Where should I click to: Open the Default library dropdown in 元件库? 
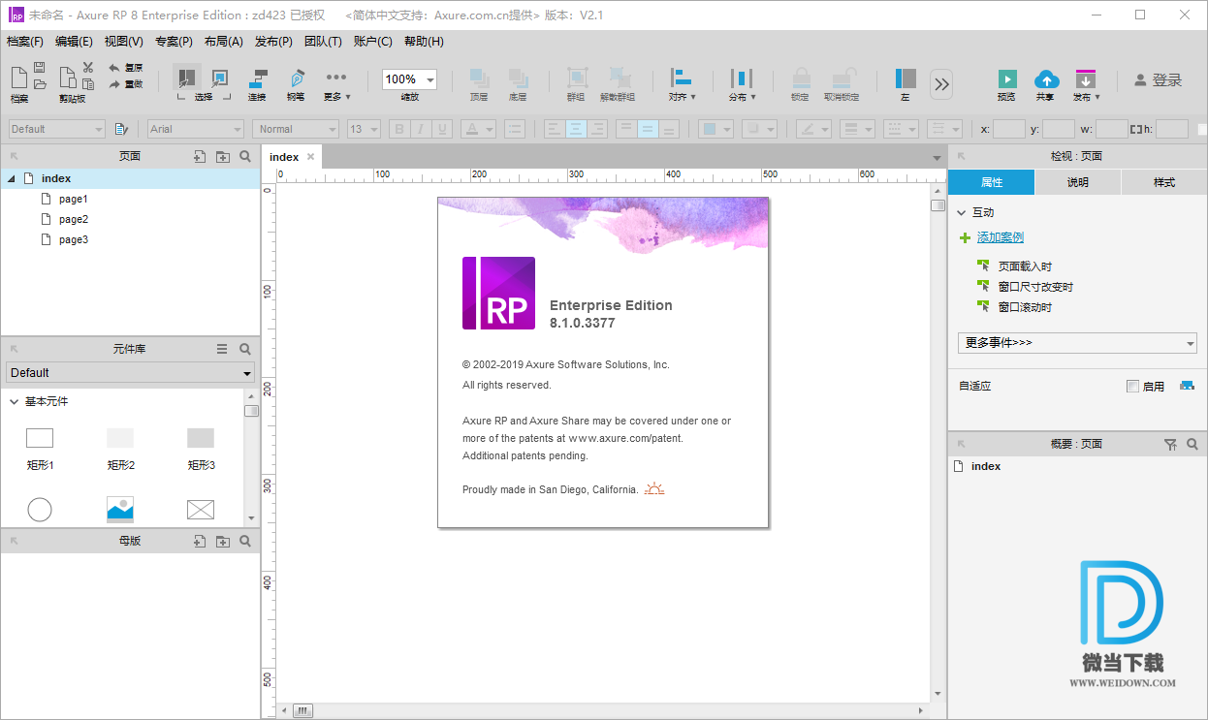tap(130, 373)
